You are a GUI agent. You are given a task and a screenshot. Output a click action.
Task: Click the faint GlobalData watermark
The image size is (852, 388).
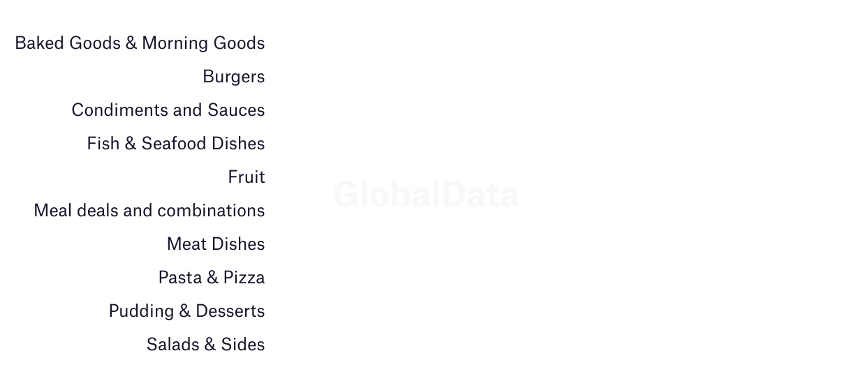[x=426, y=194]
